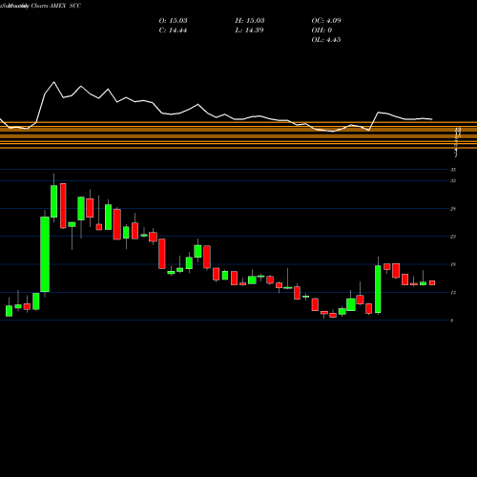Click the 'OL: 4.45' reading
This screenshot has width=477, height=477.
[x=326, y=40]
